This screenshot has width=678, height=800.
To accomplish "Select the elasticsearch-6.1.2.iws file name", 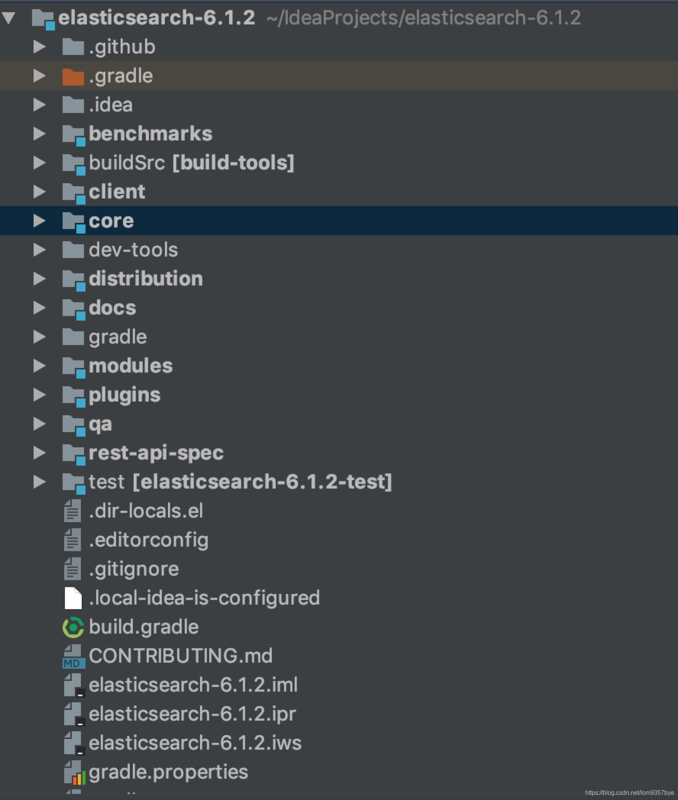I will pos(195,743).
